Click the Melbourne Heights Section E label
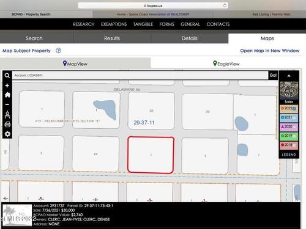This screenshot has width=306, height=229. pyautogui.click(x=67, y=121)
